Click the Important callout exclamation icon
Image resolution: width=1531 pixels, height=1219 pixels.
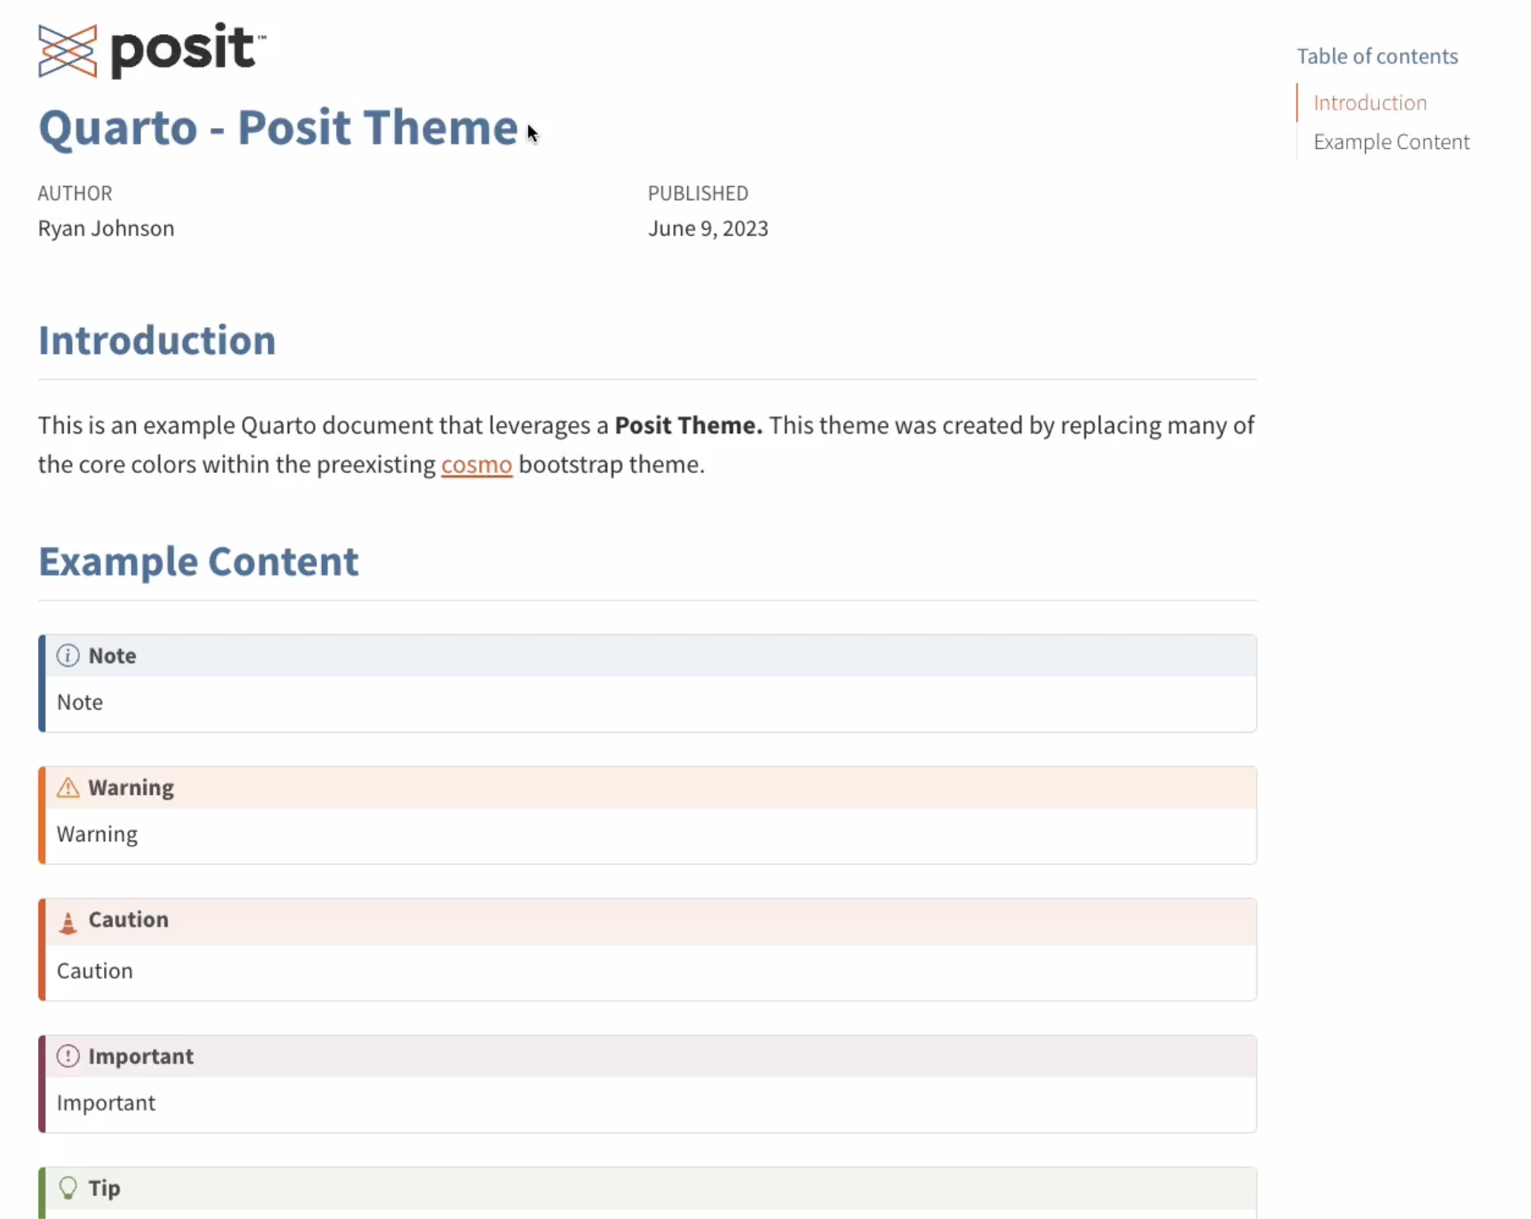(67, 1055)
